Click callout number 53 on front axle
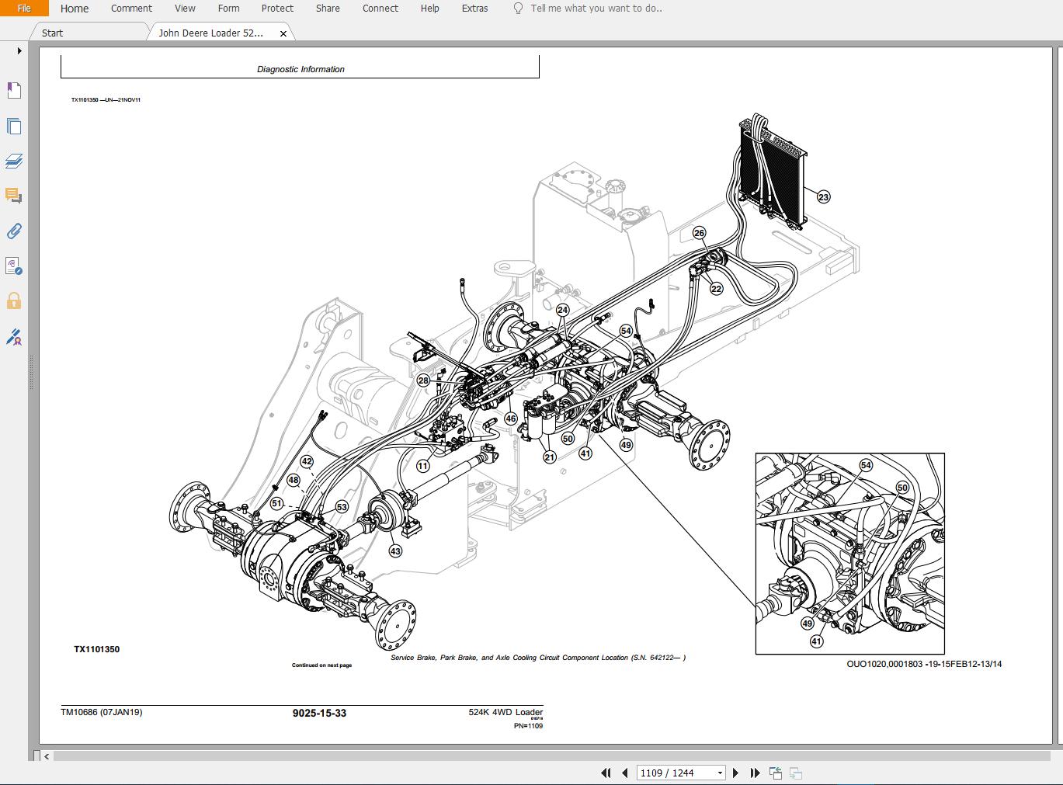This screenshot has width=1063, height=785. 342,507
